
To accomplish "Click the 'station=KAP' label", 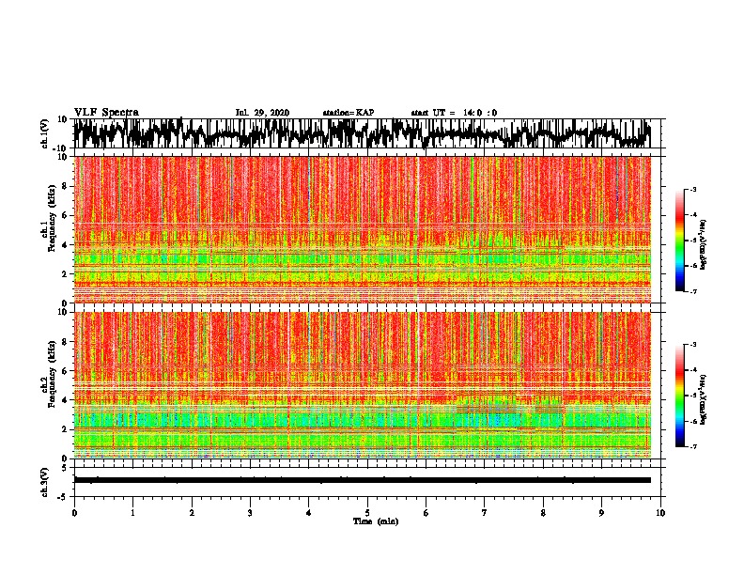I will [349, 113].
